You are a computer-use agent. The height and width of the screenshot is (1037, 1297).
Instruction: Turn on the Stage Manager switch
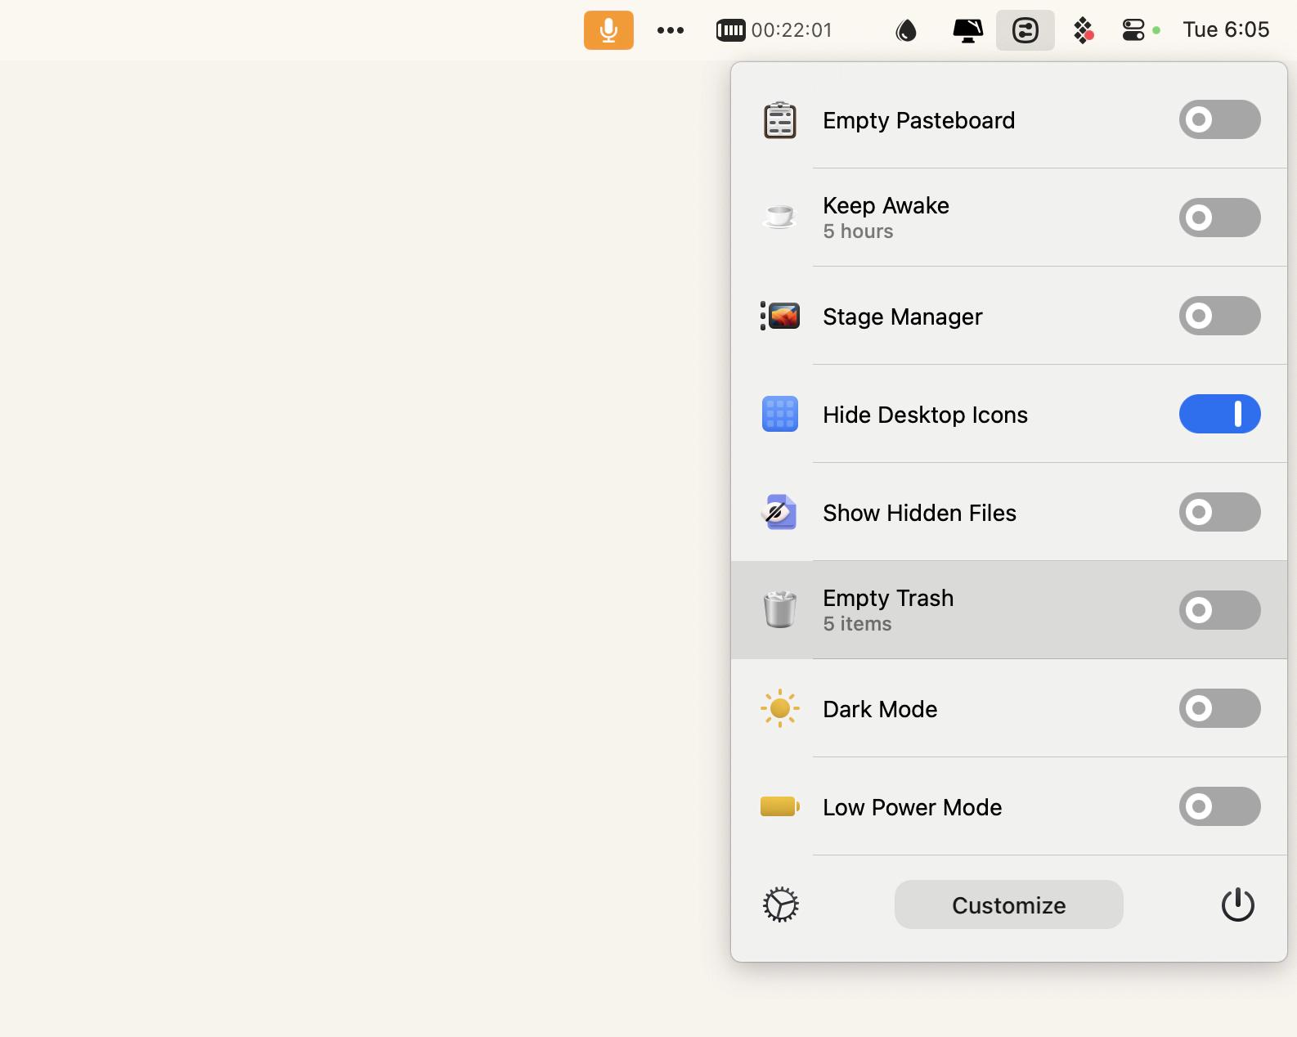click(1219, 316)
